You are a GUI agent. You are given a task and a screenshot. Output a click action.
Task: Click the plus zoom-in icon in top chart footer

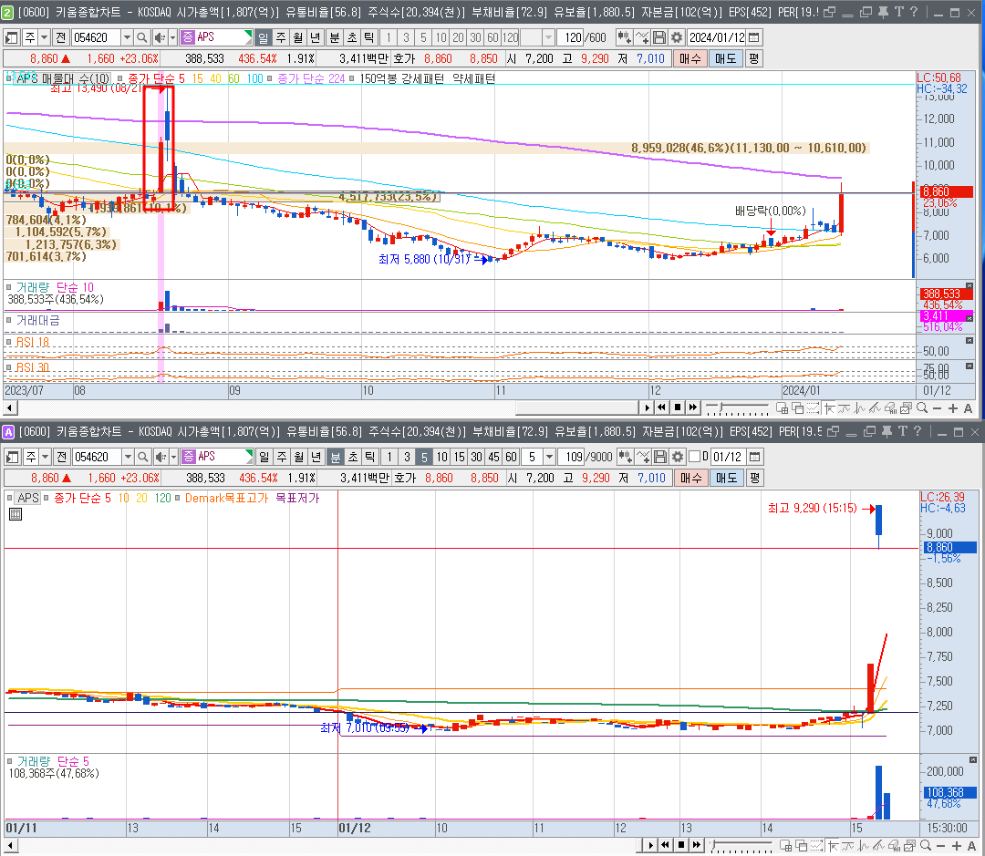click(x=952, y=408)
